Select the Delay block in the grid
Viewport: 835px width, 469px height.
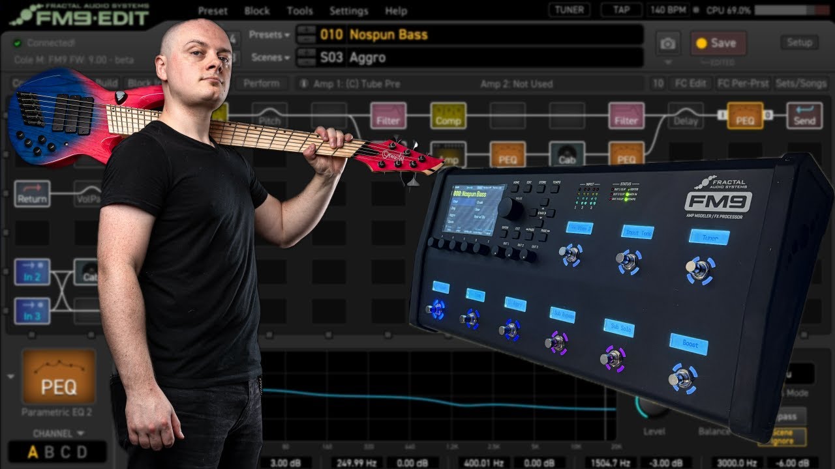686,115
